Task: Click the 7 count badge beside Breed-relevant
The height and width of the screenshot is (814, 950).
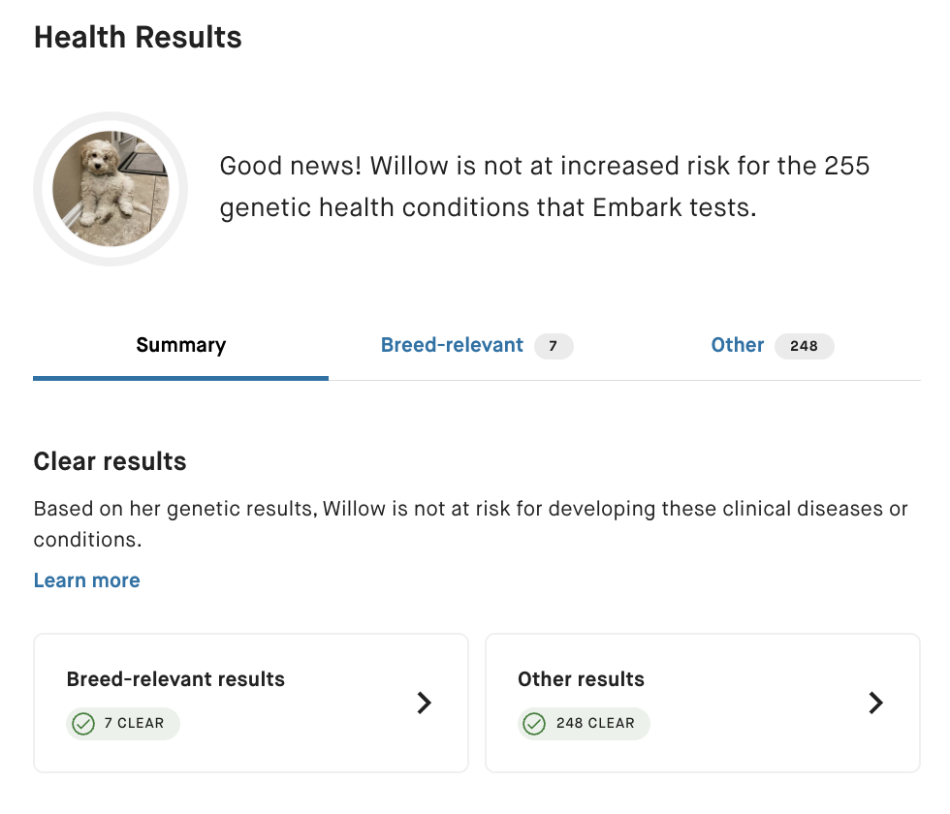Action: [554, 346]
